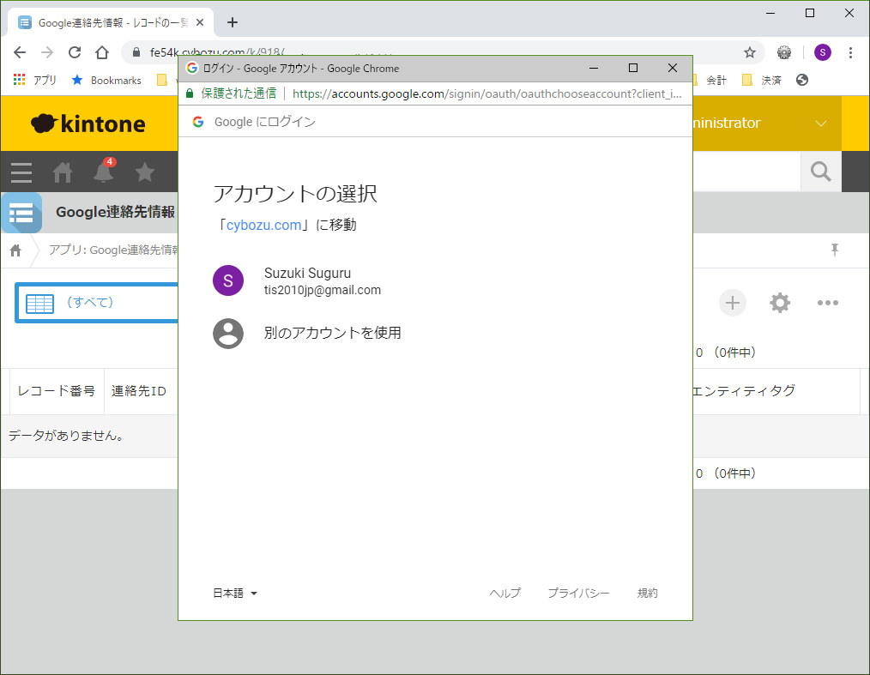
Task: Select the Google連絡先情報 tab
Action: tap(111, 23)
